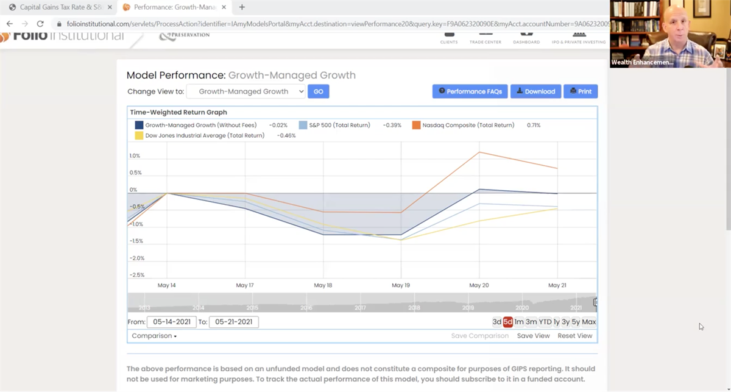Click the Dow Jones yellow legend swatch

click(139, 135)
